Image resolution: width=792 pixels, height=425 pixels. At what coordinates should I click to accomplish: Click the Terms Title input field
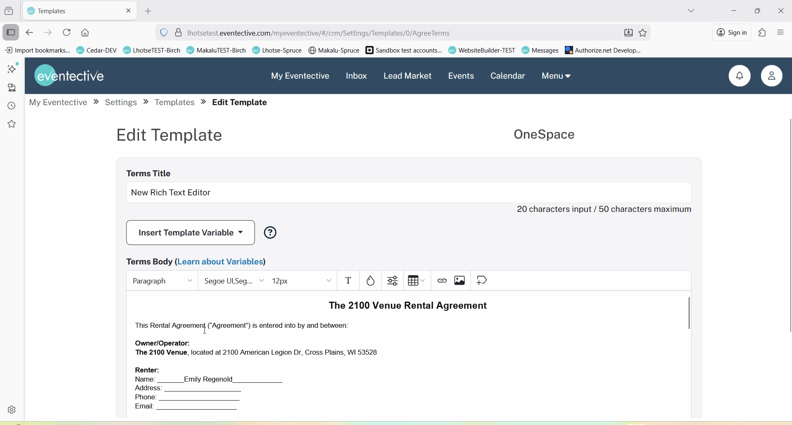click(x=408, y=193)
